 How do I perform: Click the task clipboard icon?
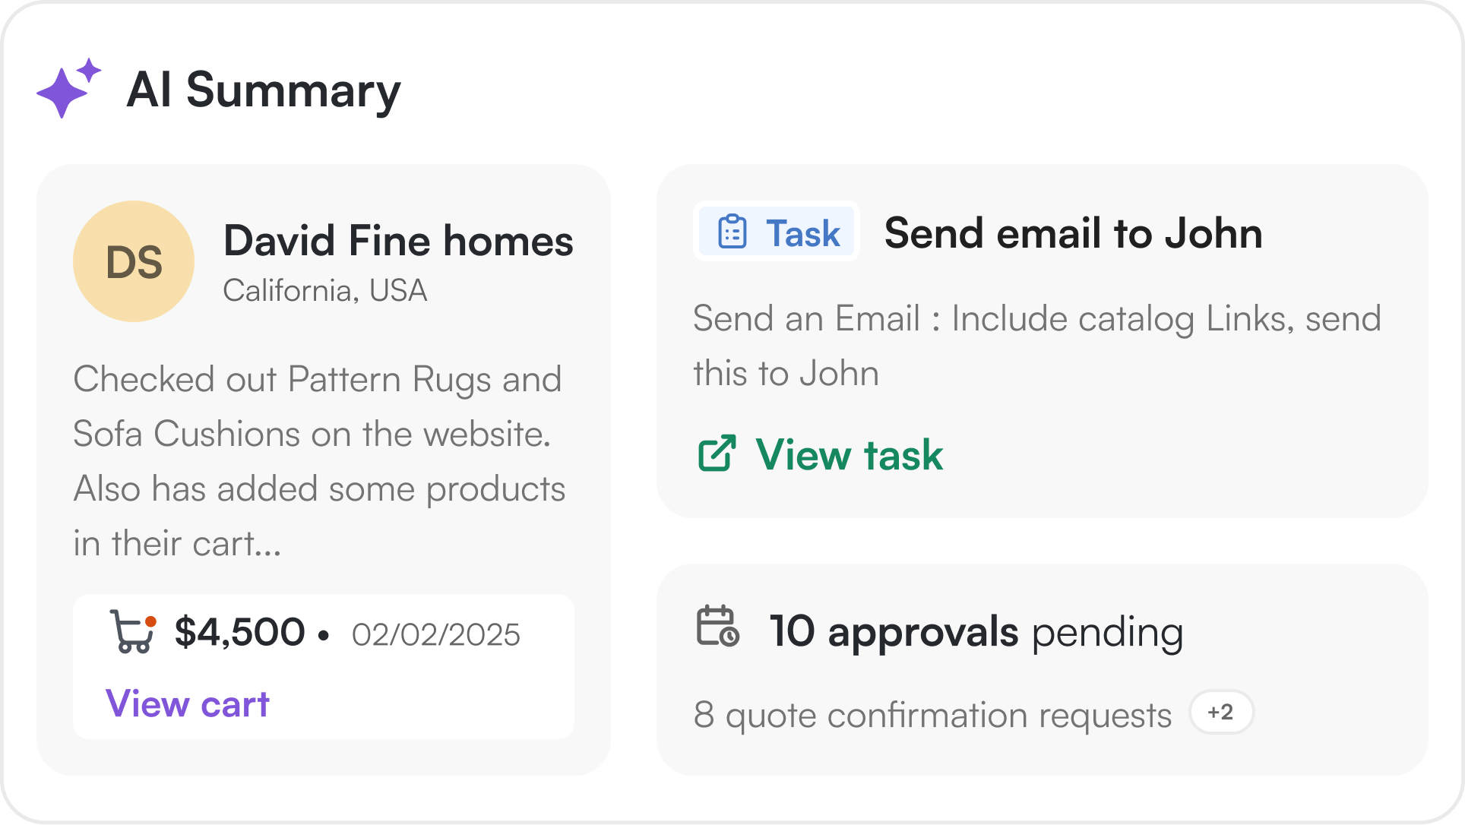pos(732,232)
